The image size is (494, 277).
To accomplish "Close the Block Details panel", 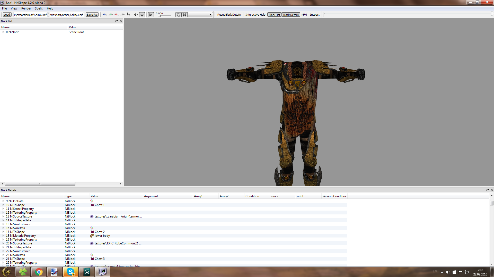I will tap(491, 190).
